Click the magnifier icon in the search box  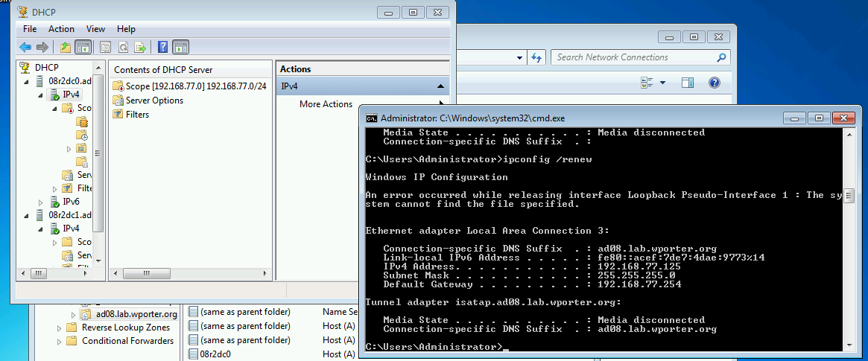click(x=720, y=57)
